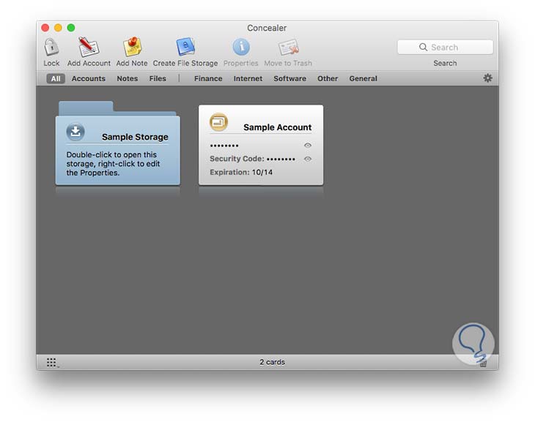
Task: Filter by Other category
Action: coord(328,79)
